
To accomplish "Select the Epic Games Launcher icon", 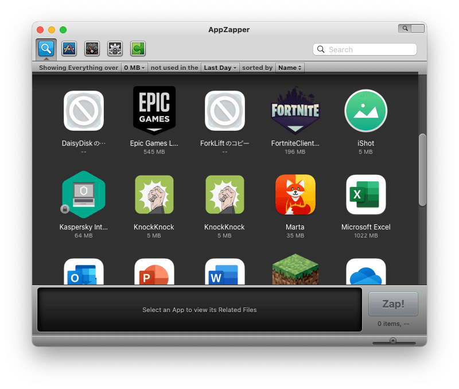I will click(154, 110).
